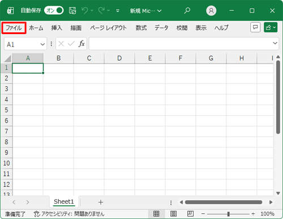This screenshot has width=283, height=219.
Task: Click the three-dot handle beside the Name Box
Action: tap(52, 44)
